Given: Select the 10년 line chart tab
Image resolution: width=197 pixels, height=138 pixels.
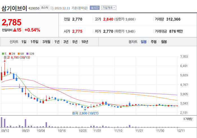Looking at the screenshot, I should pyautogui.click(x=85, y=42).
